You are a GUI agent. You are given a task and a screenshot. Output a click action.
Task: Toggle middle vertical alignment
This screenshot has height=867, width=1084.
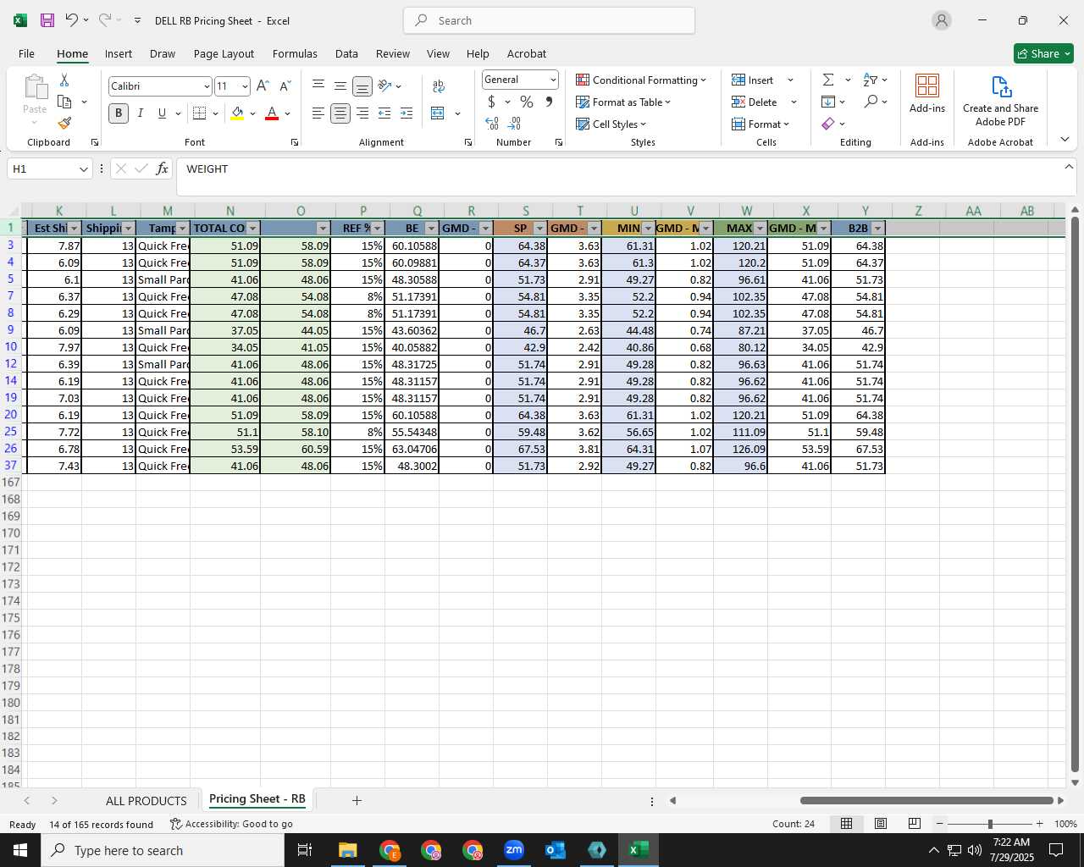340,86
